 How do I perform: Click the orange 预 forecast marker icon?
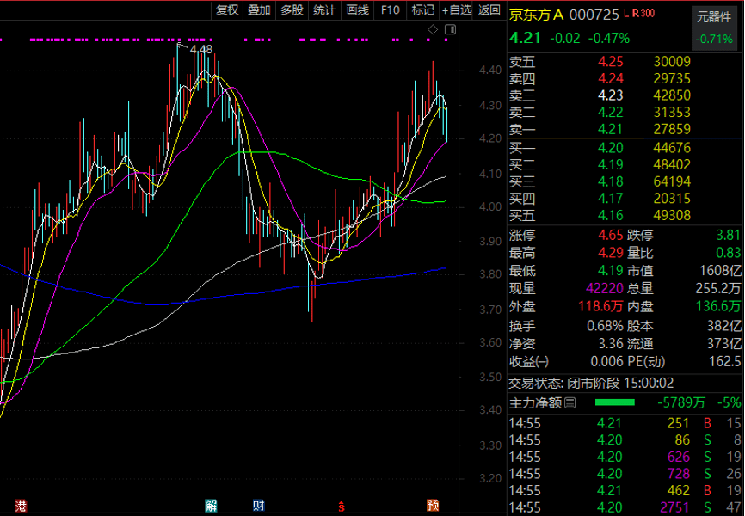click(x=434, y=504)
